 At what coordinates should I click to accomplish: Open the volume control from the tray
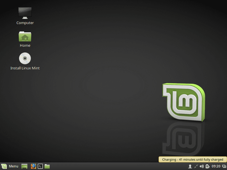pyautogui.click(x=202, y=166)
